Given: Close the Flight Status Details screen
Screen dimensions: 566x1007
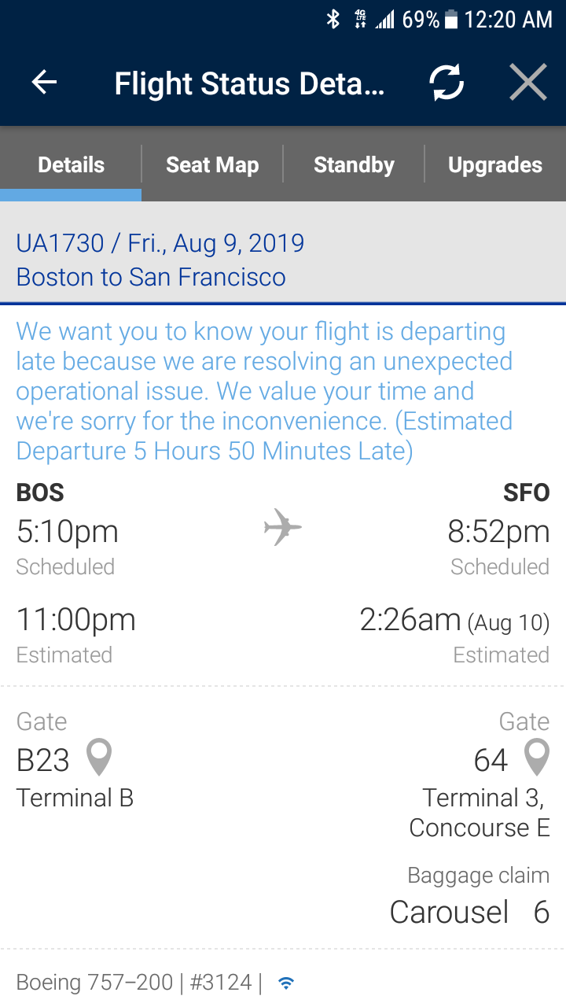Looking at the screenshot, I should pos(527,83).
